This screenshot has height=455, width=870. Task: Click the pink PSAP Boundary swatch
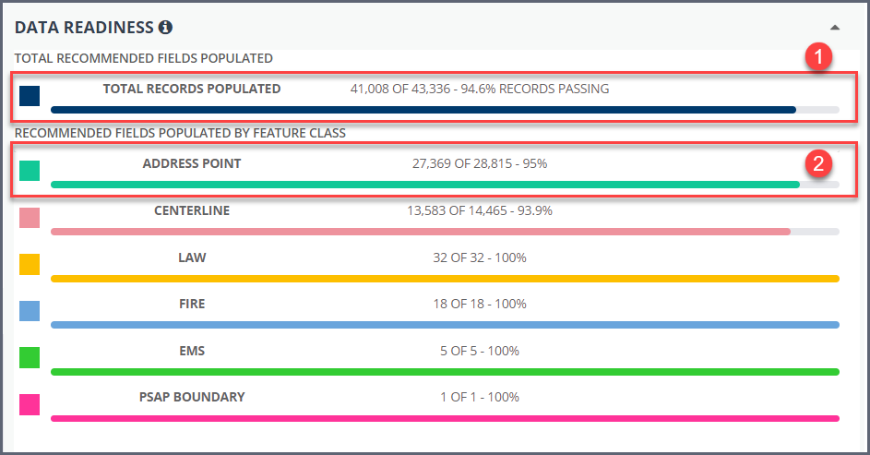(30, 405)
